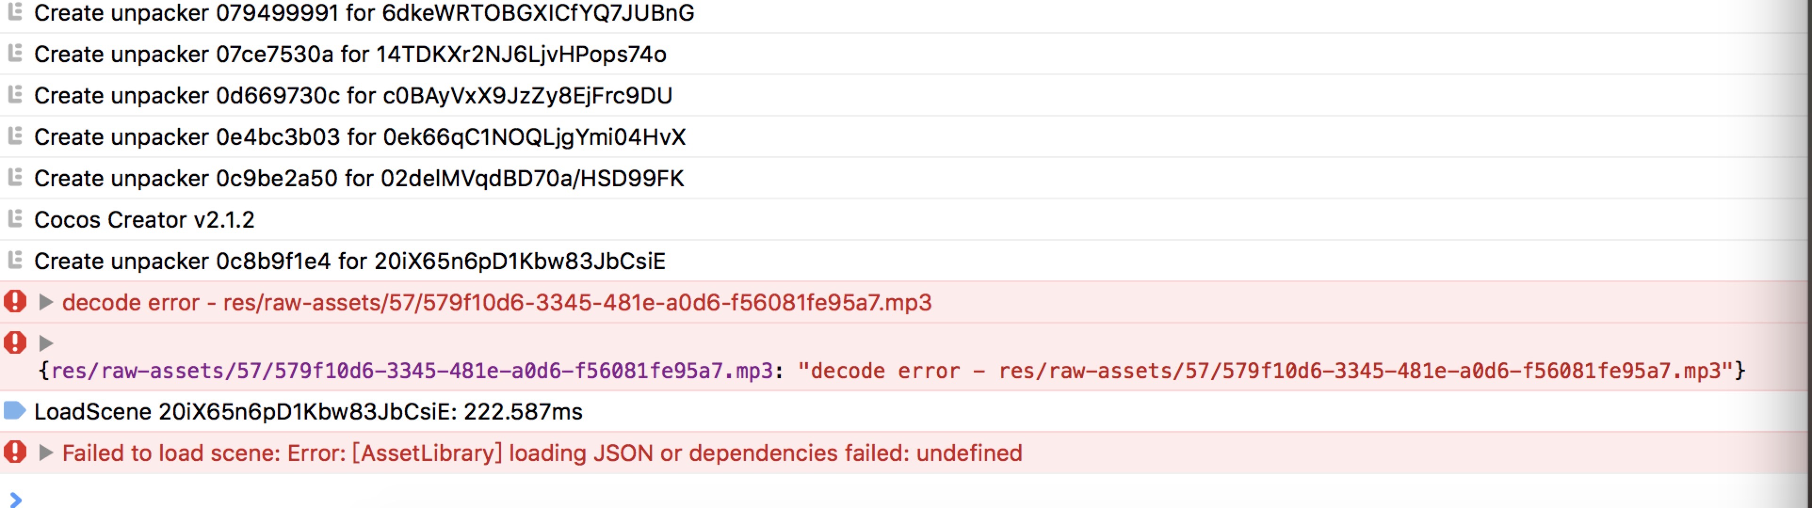Select the Cocos Creator v2.1.2 log text

point(144,220)
